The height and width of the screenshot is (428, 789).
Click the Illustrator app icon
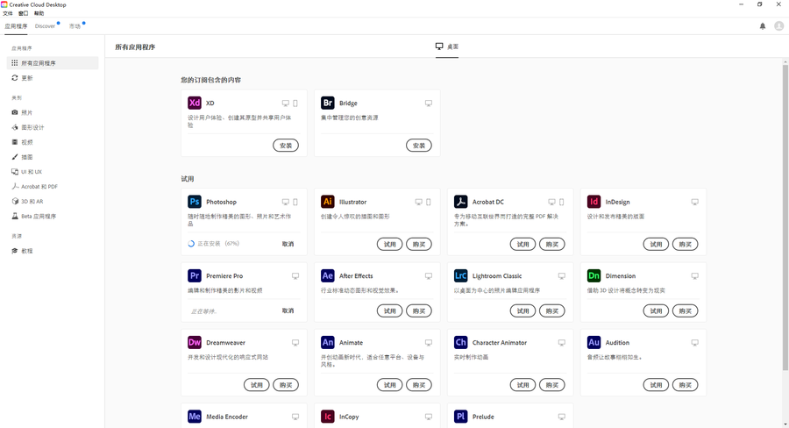[328, 202]
